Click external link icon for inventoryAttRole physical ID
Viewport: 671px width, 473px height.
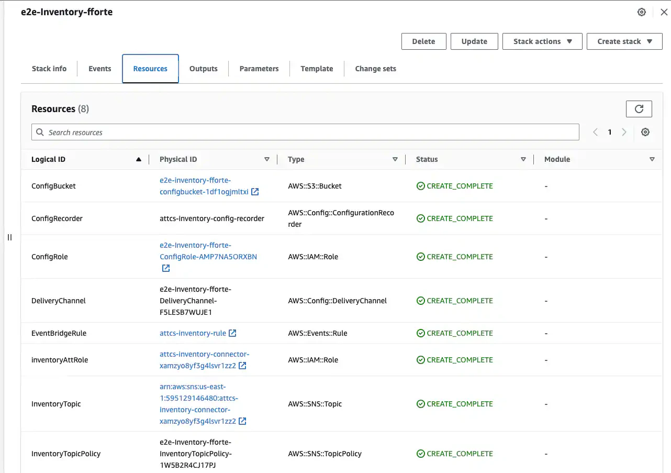(x=243, y=366)
